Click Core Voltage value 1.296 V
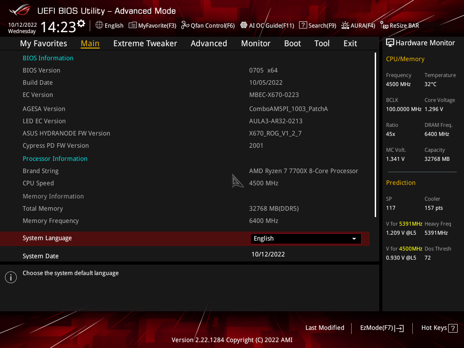This screenshot has width=464, height=348. (434, 109)
